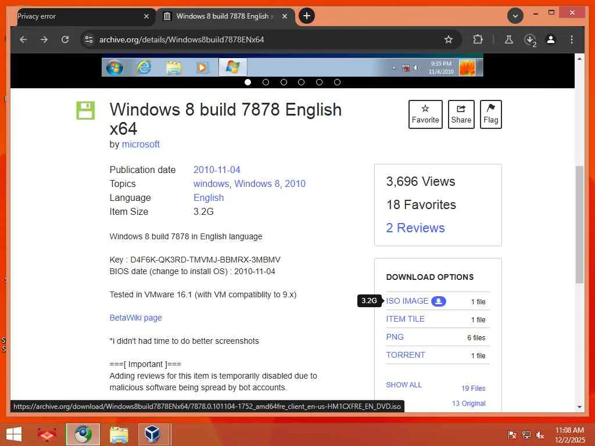Image resolution: width=595 pixels, height=446 pixels.
Task: Select the third carousel dot
Action: (284, 82)
